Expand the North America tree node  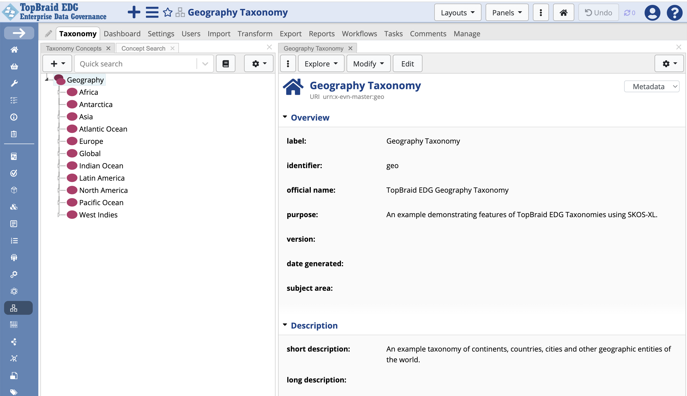point(59,190)
